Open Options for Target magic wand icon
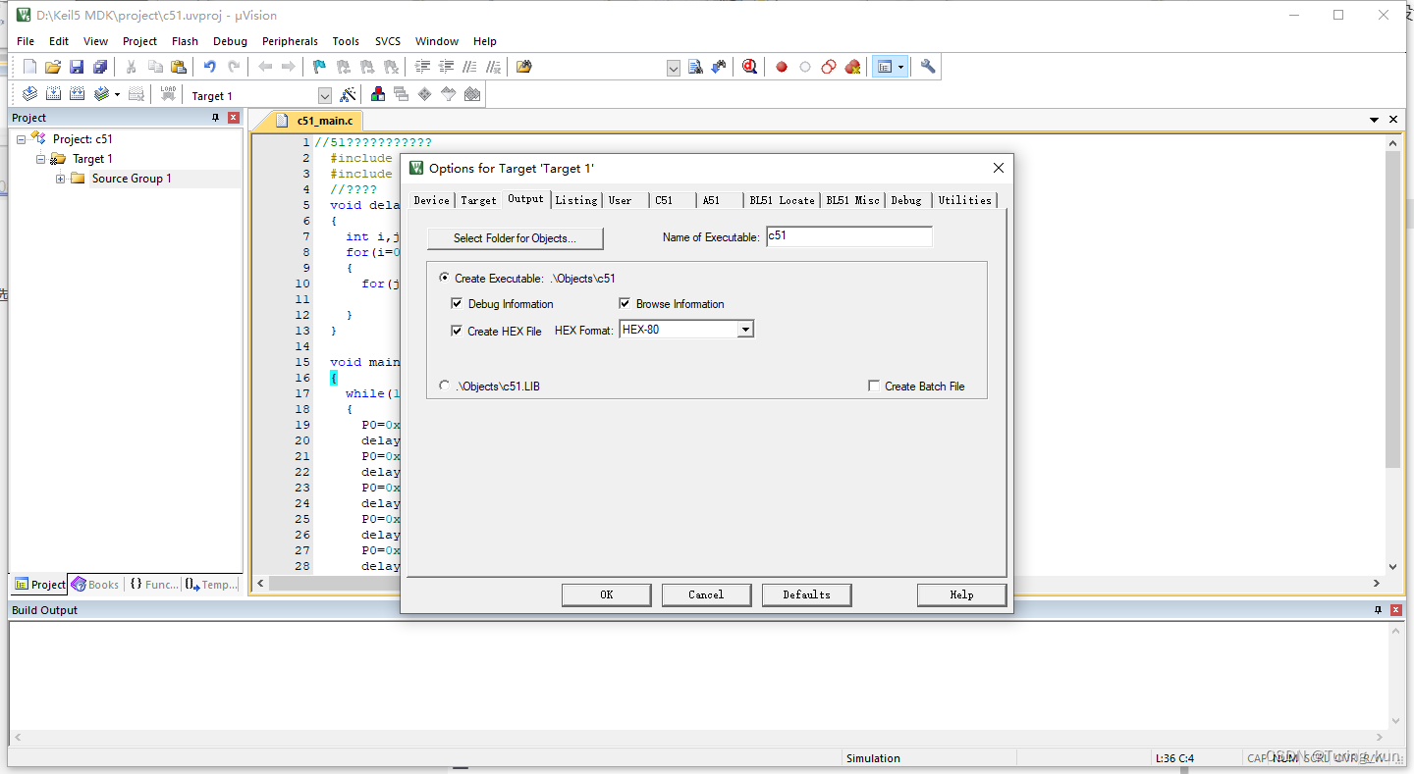Screen dimensions: 1414x774 coord(348,94)
